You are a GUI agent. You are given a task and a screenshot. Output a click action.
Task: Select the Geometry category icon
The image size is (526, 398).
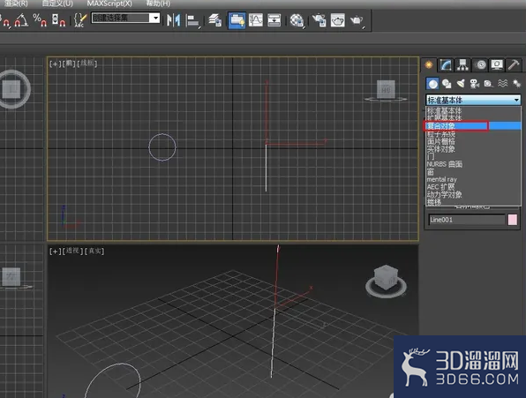click(x=432, y=84)
